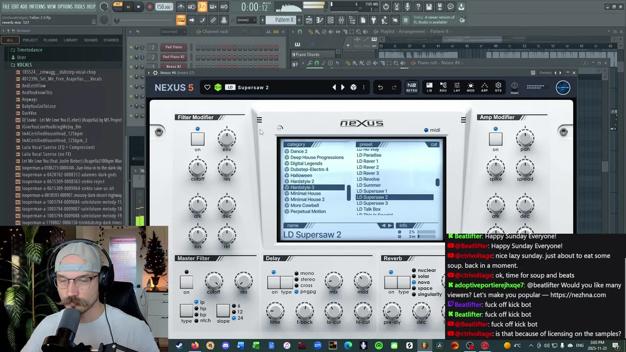Screen dimensions: 626x352
Task: Open FL Studio EDIT menu
Action: (15, 7)
